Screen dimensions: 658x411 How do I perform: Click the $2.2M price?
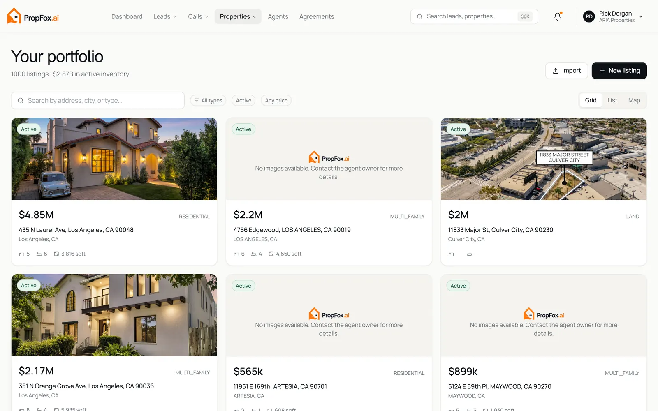pyautogui.click(x=248, y=215)
